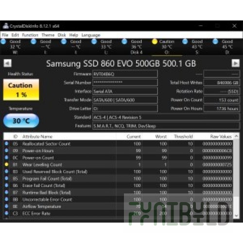Select the Runtime Bad Block row

coord(118,192)
